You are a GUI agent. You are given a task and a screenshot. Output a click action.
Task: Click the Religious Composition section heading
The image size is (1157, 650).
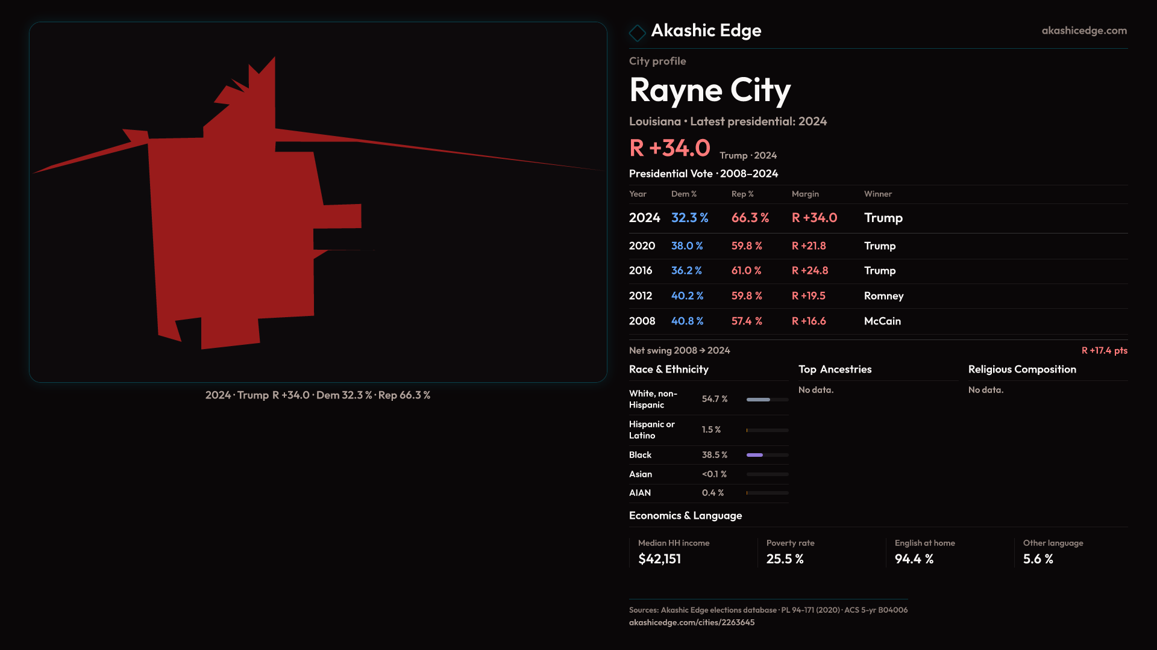click(1021, 370)
